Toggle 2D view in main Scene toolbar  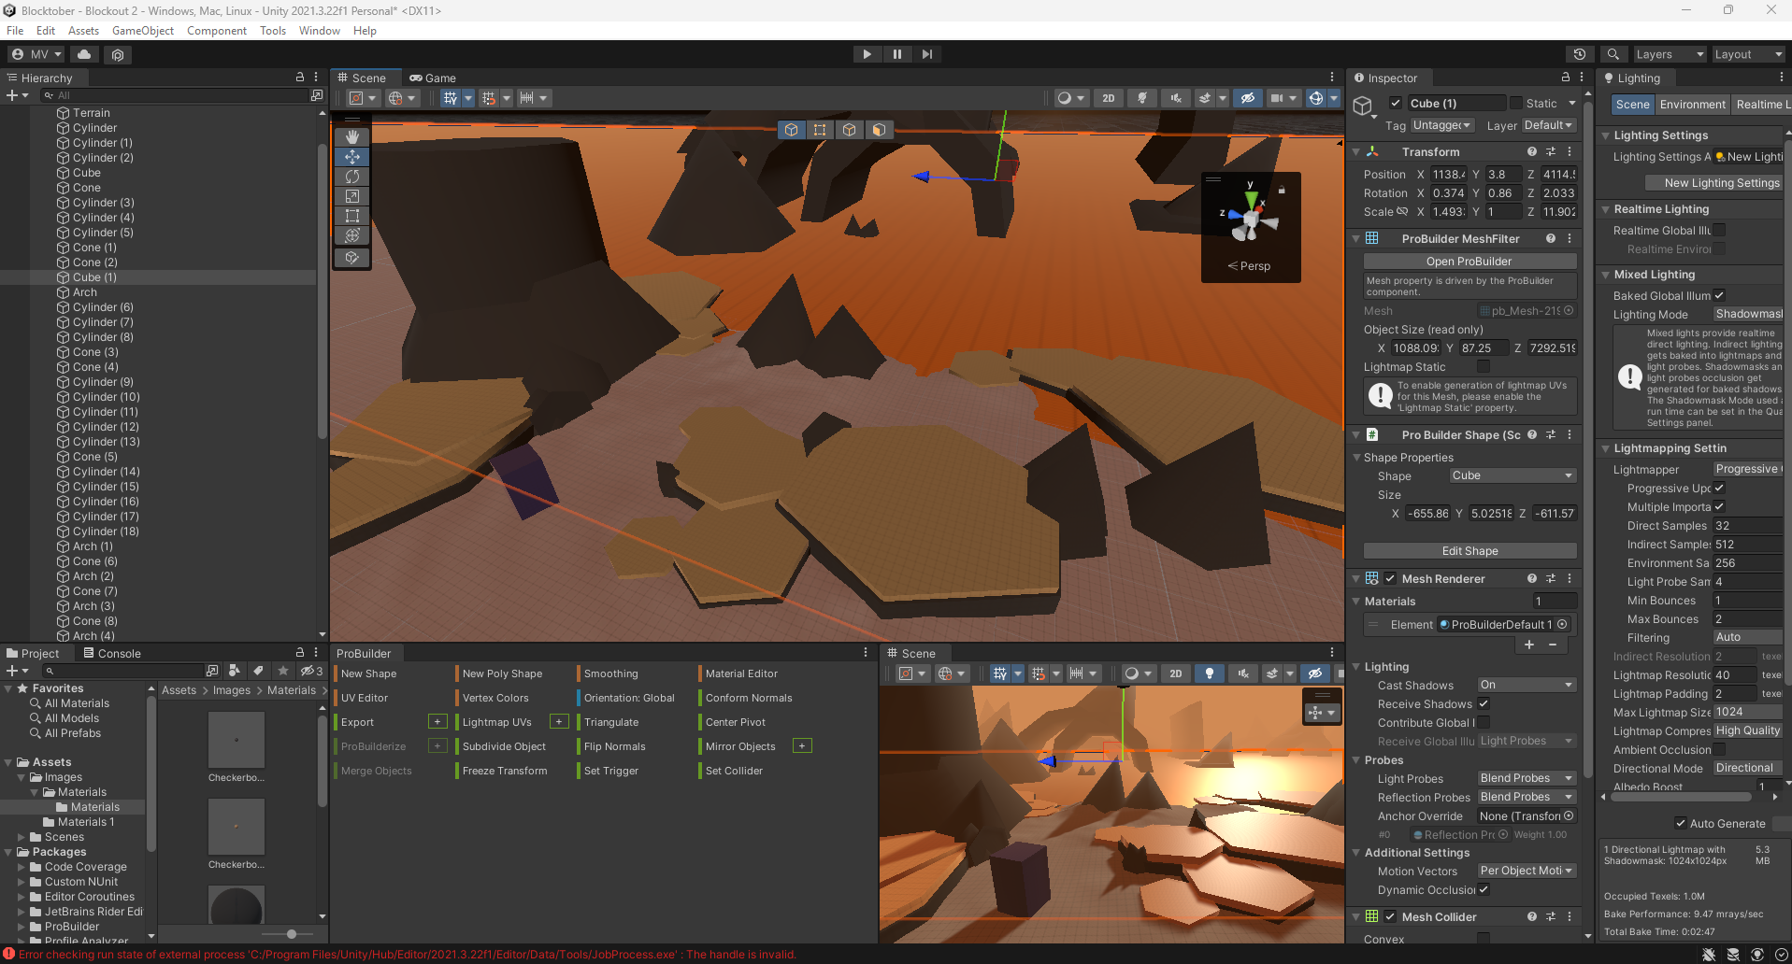click(1109, 98)
